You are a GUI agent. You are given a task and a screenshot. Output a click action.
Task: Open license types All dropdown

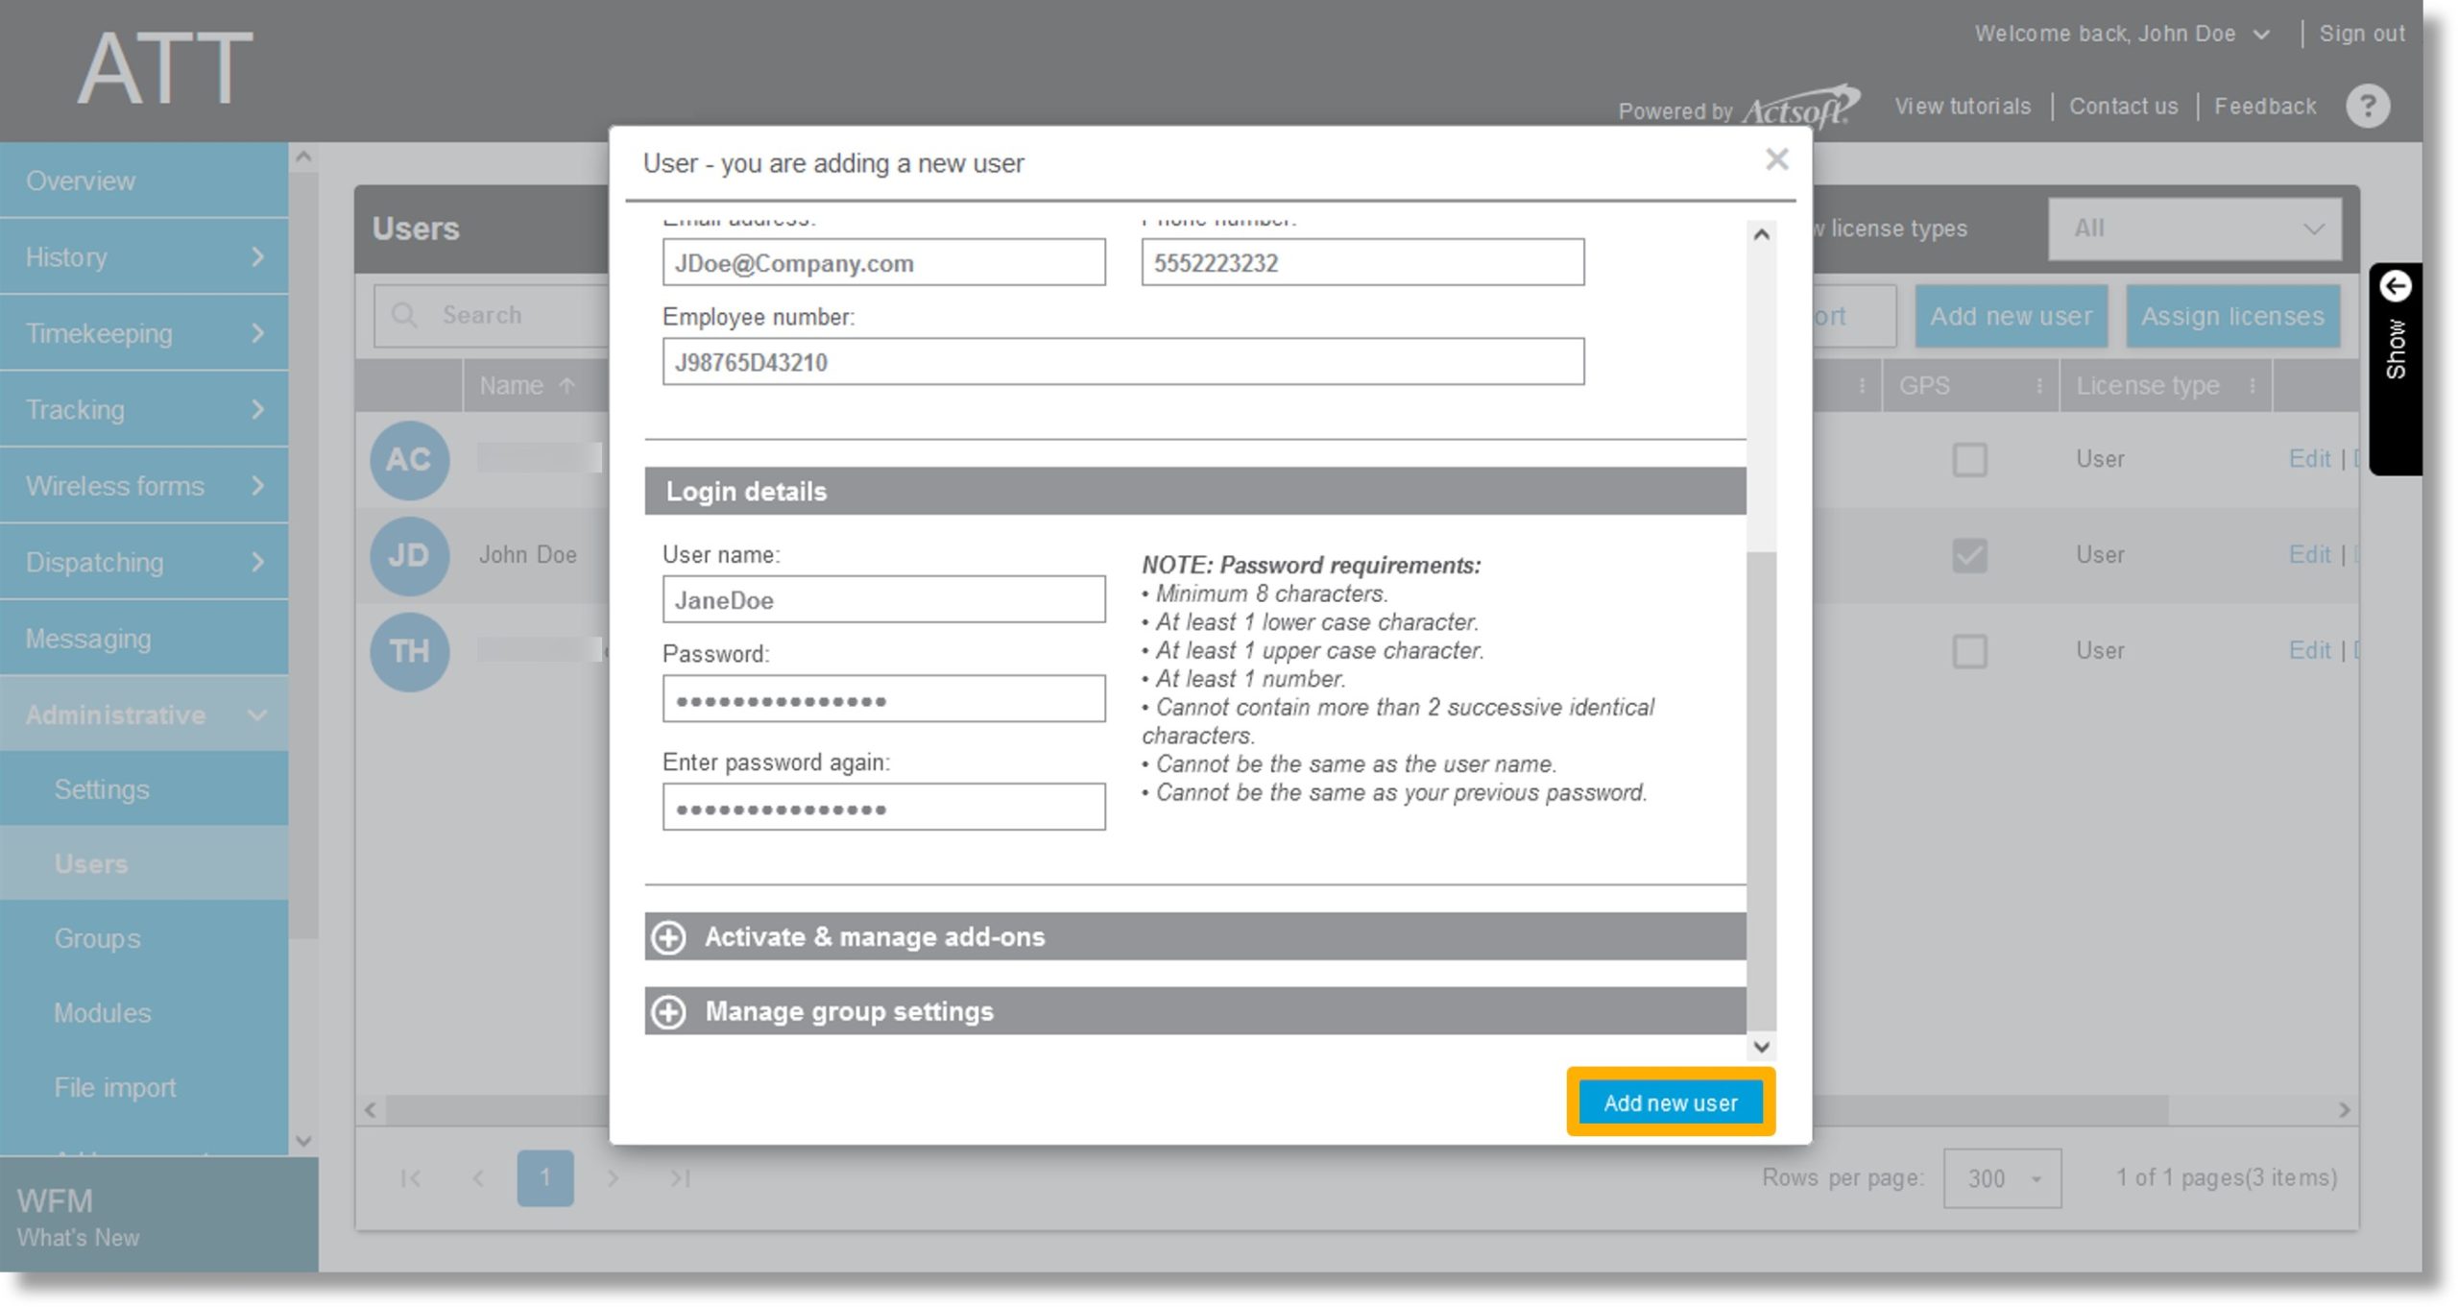click(2194, 229)
